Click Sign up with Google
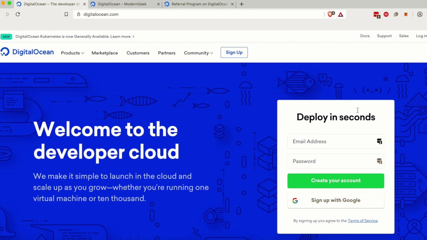427x240 pixels. [336, 200]
